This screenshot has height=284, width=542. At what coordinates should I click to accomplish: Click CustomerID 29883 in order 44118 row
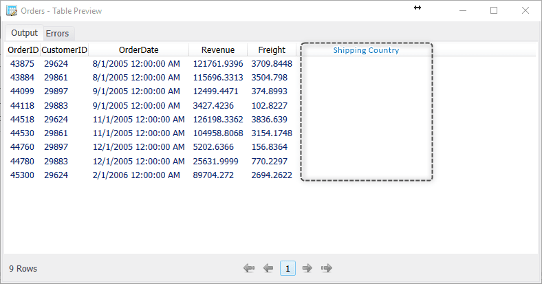(x=56, y=106)
